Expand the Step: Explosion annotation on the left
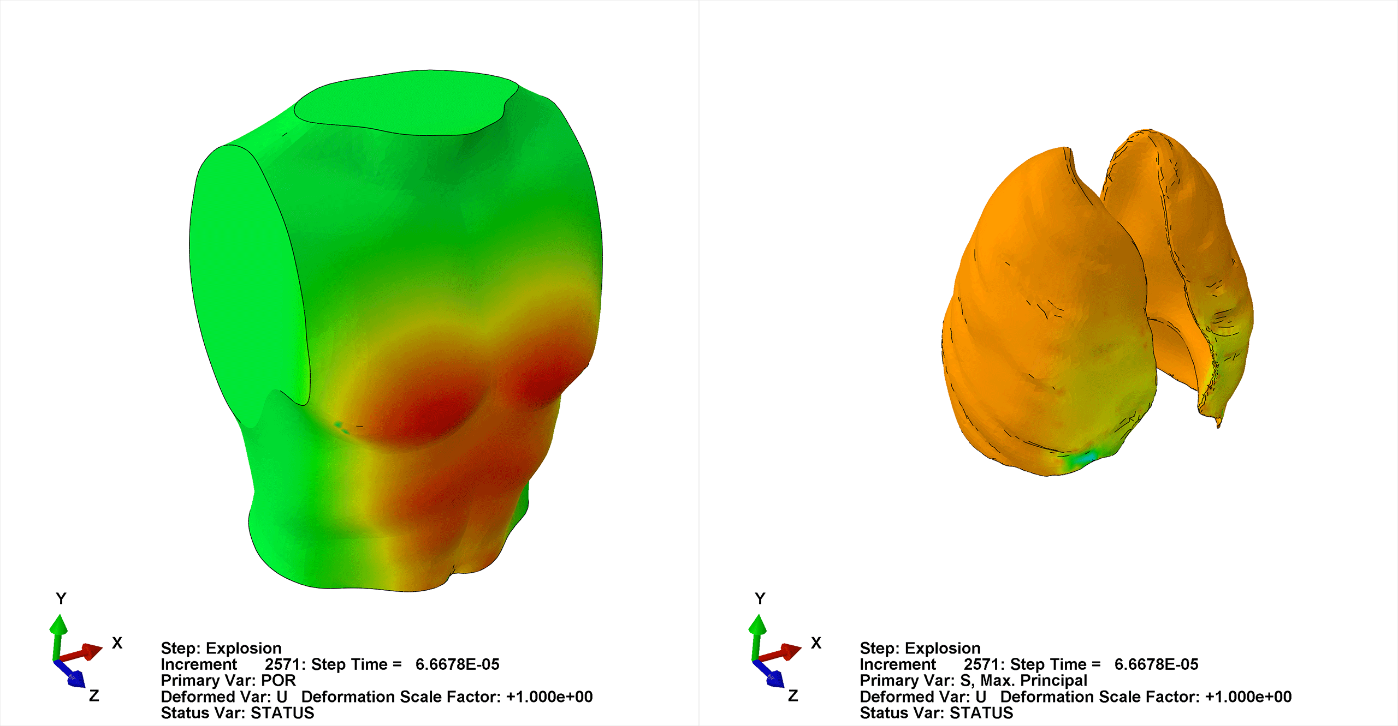Screen dimensions: 1398x726 pyautogui.click(x=221, y=648)
